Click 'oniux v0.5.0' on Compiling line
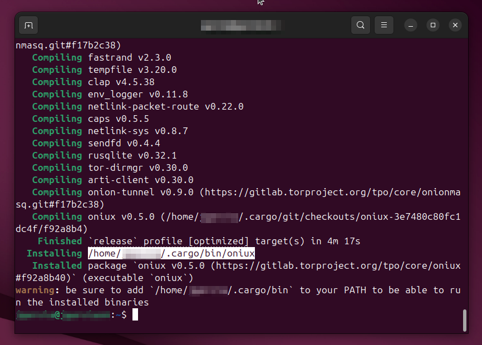Screen dimensions: 482x345 [x=121, y=217]
